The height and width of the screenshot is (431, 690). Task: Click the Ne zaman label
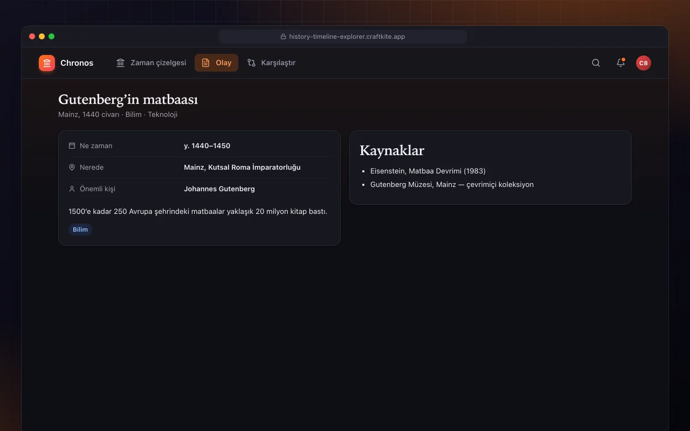click(96, 146)
